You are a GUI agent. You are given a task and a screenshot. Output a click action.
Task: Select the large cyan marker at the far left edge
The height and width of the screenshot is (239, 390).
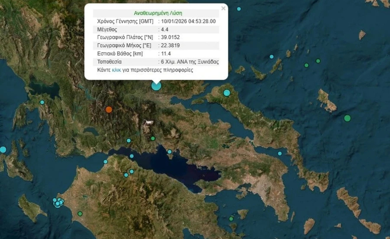coord(3,150)
